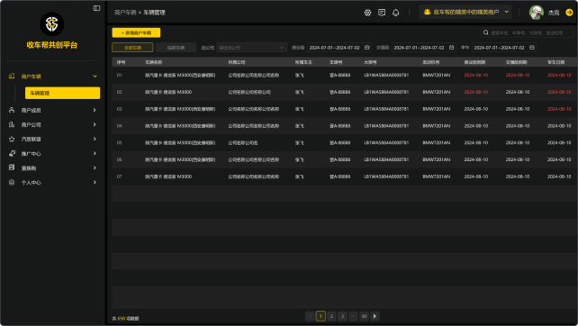Open calendar icon of 商业险 date range

pyautogui.click(x=366, y=47)
